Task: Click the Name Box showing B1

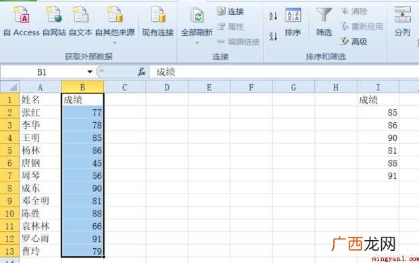Action: [43, 72]
